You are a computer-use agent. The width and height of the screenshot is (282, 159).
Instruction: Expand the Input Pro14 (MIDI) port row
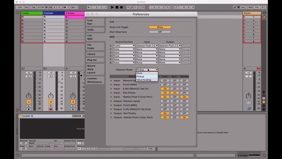point(111,84)
